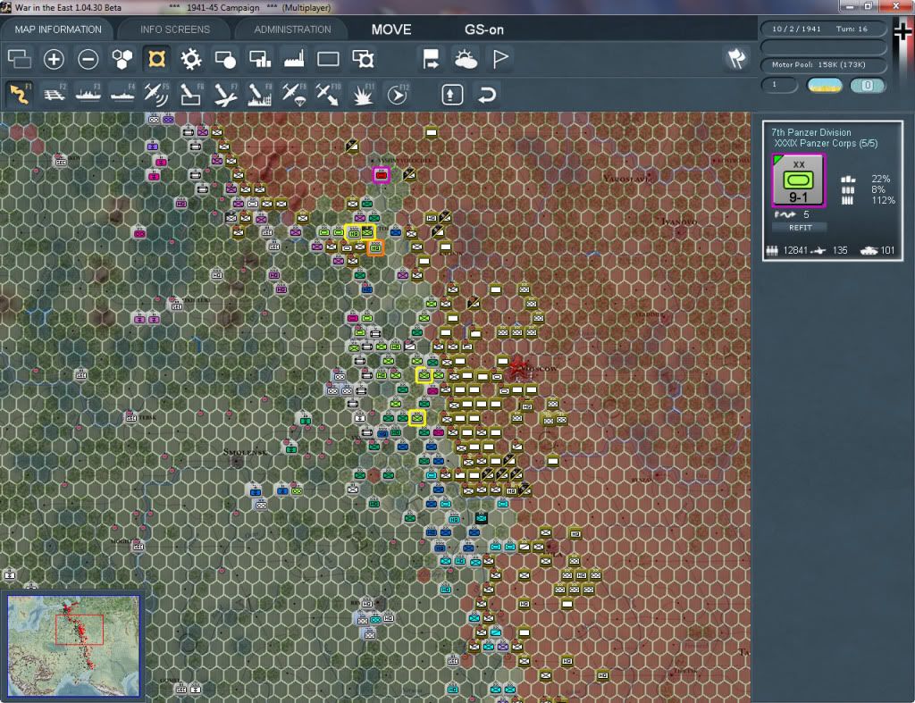Click the rectangle-with-circle toolbar icon
The width and height of the screenshot is (915, 703).
click(225, 59)
